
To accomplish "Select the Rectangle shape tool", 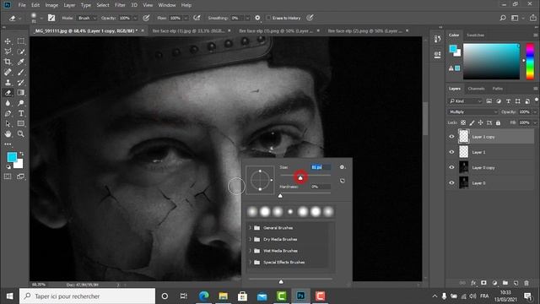I will pos(20,123).
